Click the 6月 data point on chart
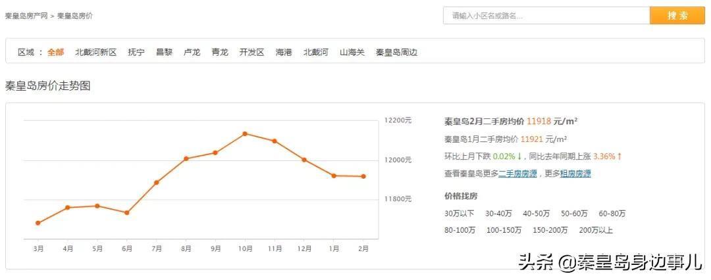This screenshot has width=711, height=280. tap(126, 213)
